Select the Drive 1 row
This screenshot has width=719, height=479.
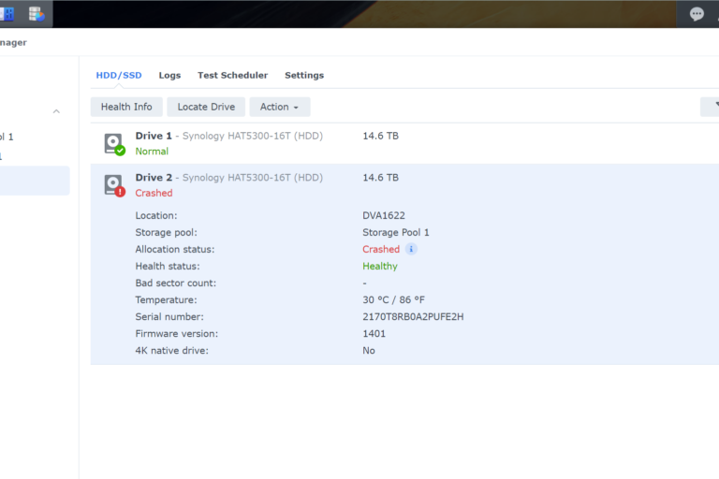coord(403,143)
